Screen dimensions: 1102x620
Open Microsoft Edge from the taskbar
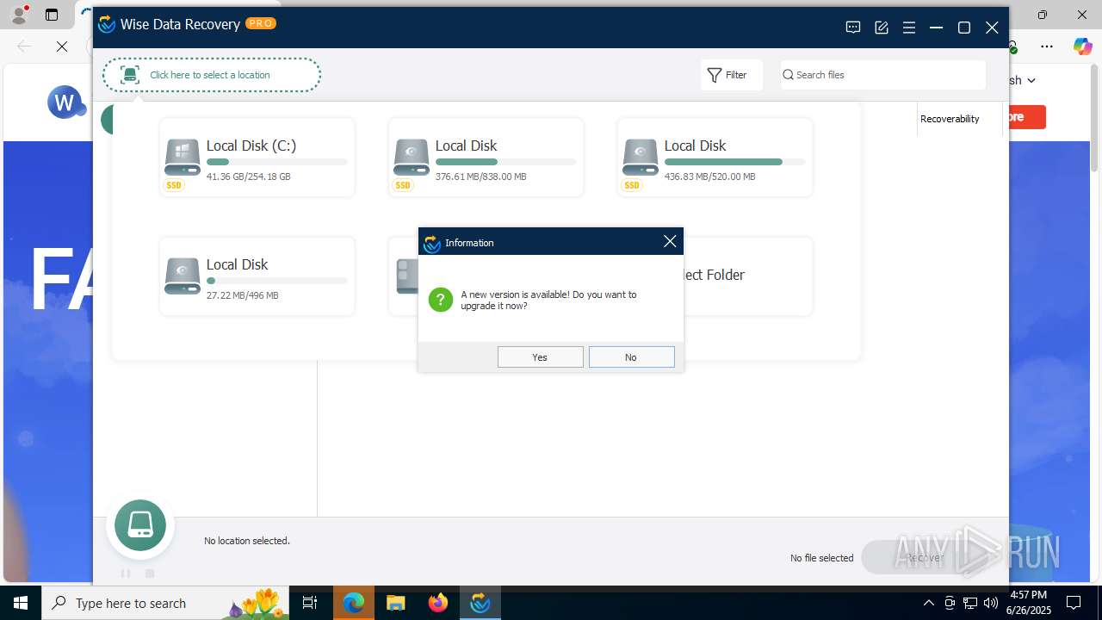click(354, 603)
